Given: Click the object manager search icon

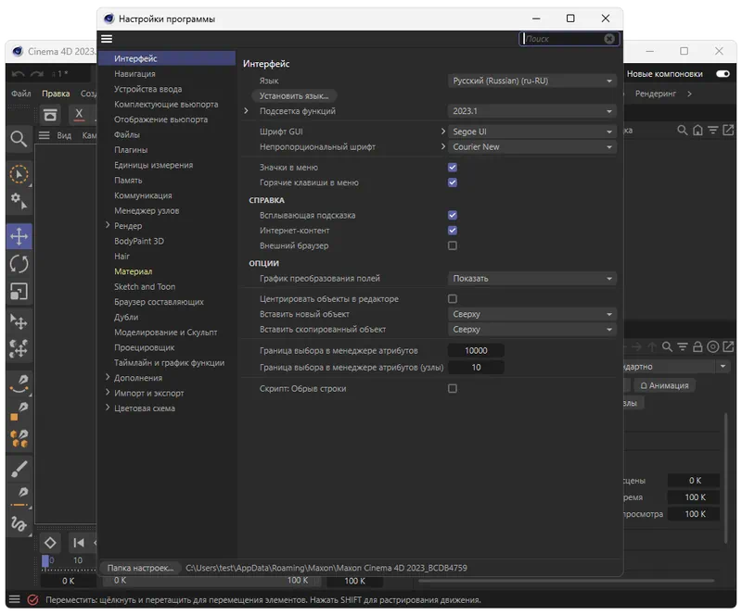Looking at the screenshot, I should 682,130.
